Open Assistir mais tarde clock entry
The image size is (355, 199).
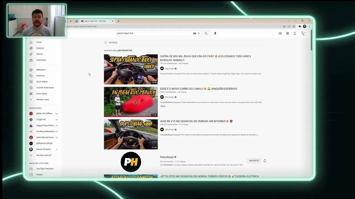click(45, 88)
